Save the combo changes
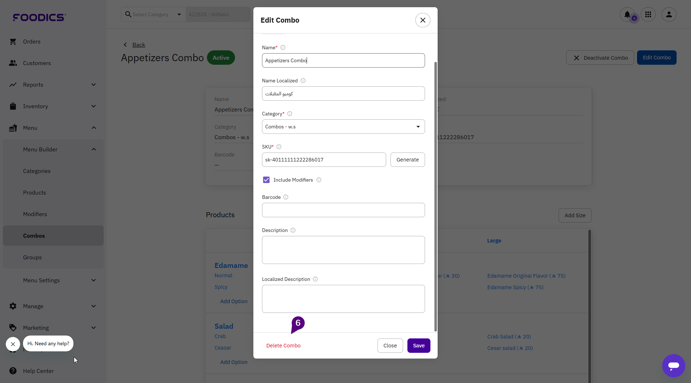Screen dimensions: 691x383 pyautogui.click(x=419, y=346)
